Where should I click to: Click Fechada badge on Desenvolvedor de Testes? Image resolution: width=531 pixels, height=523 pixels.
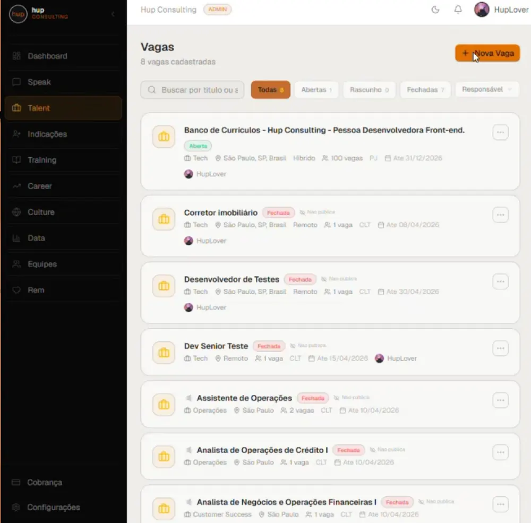[x=300, y=279]
